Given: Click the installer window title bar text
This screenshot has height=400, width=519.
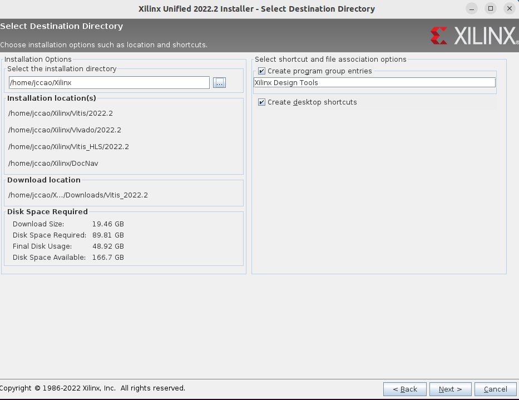Looking at the screenshot, I should (256, 9).
